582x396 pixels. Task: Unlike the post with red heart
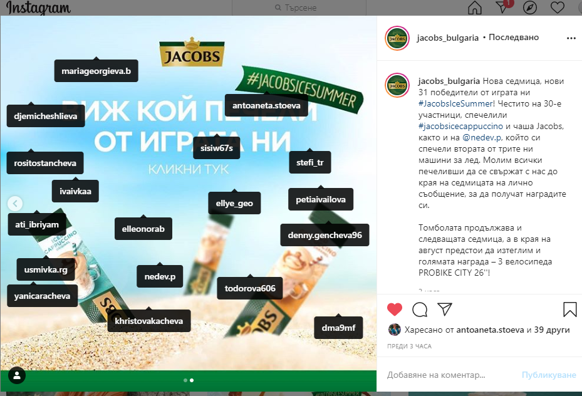coord(395,309)
